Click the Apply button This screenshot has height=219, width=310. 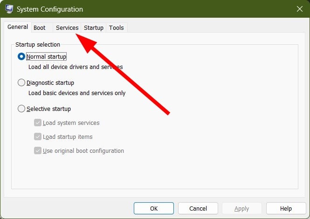242,208
